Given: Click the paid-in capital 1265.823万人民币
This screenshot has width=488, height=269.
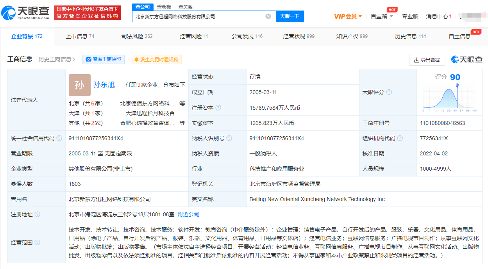Looking at the screenshot, I should click(x=272, y=123).
